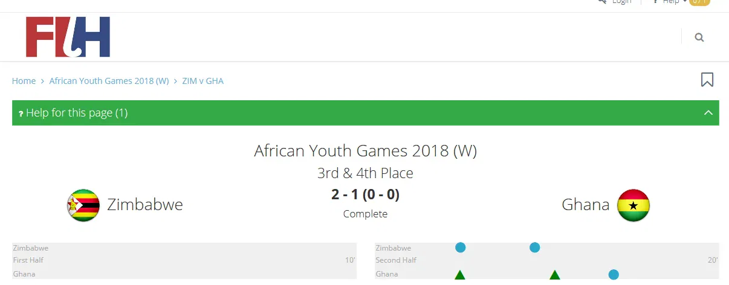The image size is (729, 285).
Task: Collapse the green help panel chevron
Action: pyautogui.click(x=708, y=113)
